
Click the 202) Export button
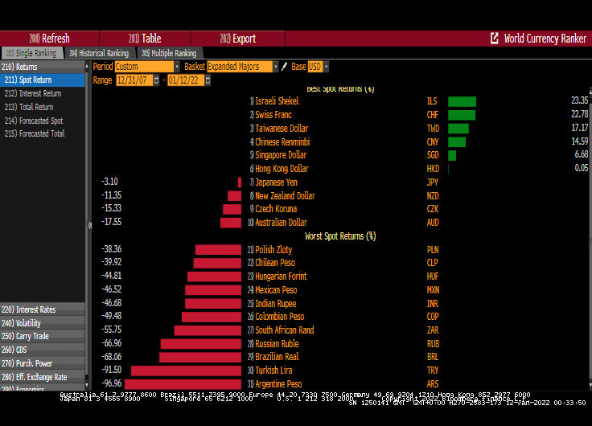(x=237, y=39)
